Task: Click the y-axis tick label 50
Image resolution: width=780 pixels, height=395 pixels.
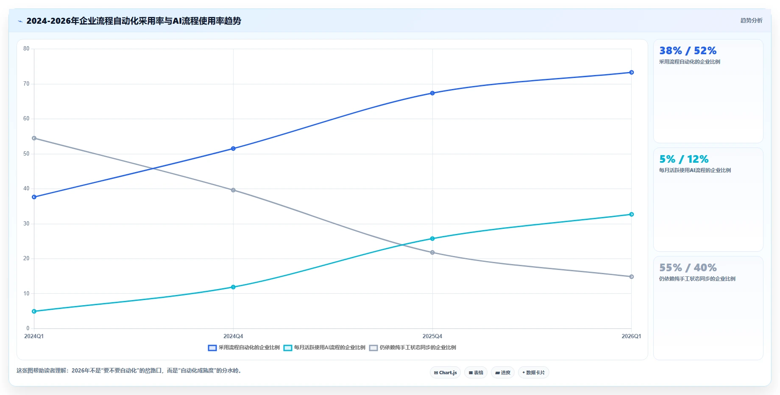Action: point(26,154)
